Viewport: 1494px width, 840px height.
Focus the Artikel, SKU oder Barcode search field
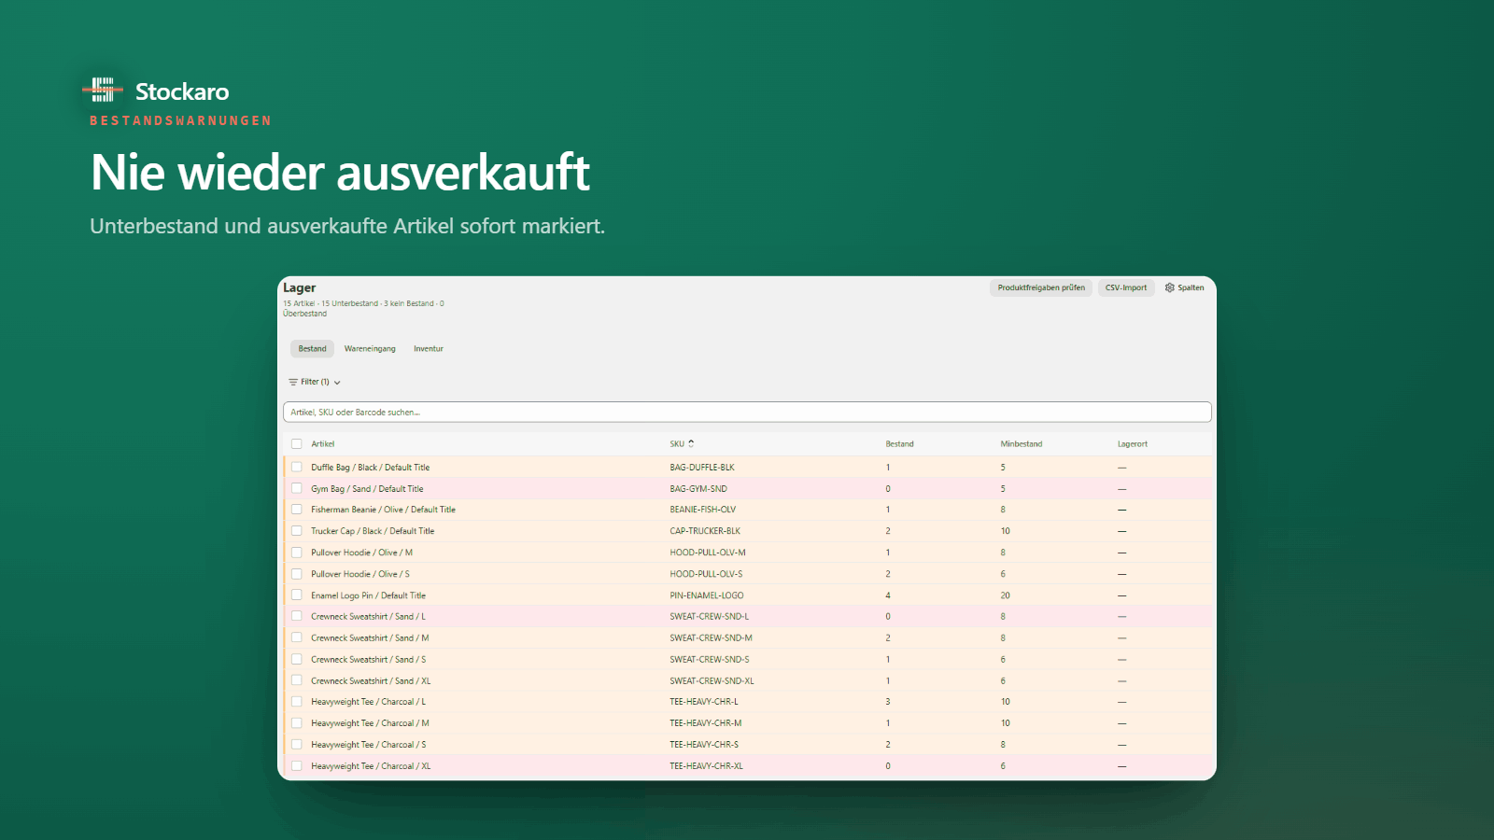tap(747, 412)
